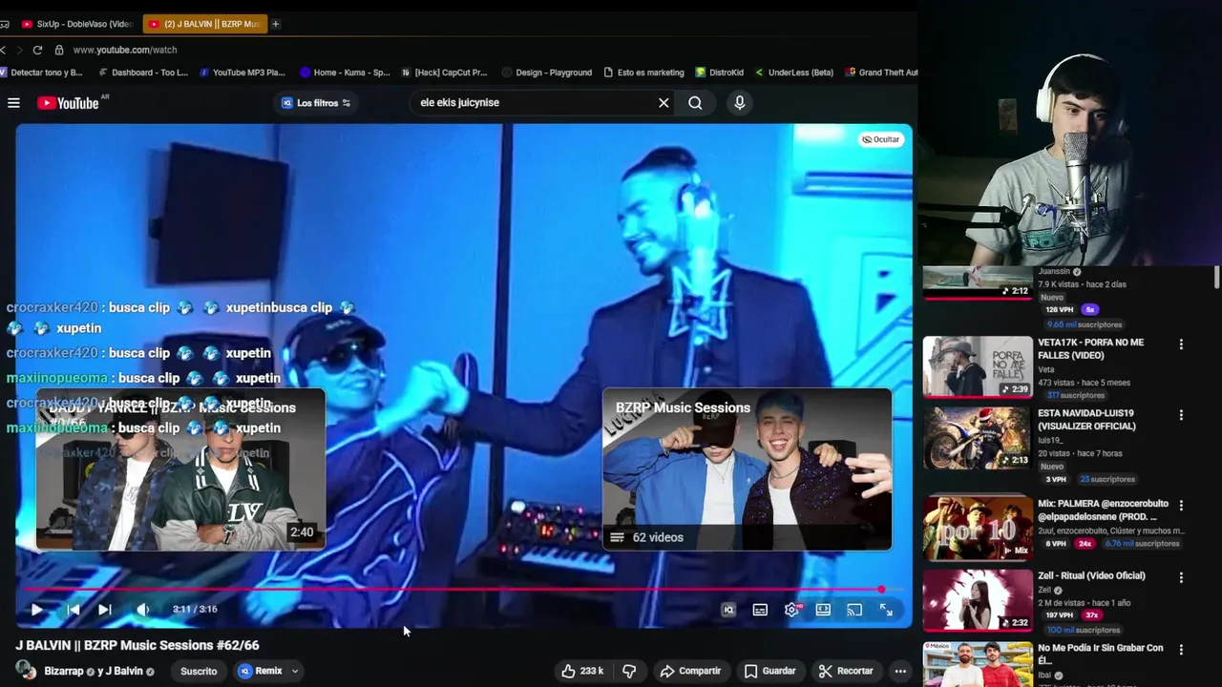Share the video via Compartir

(x=690, y=671)
